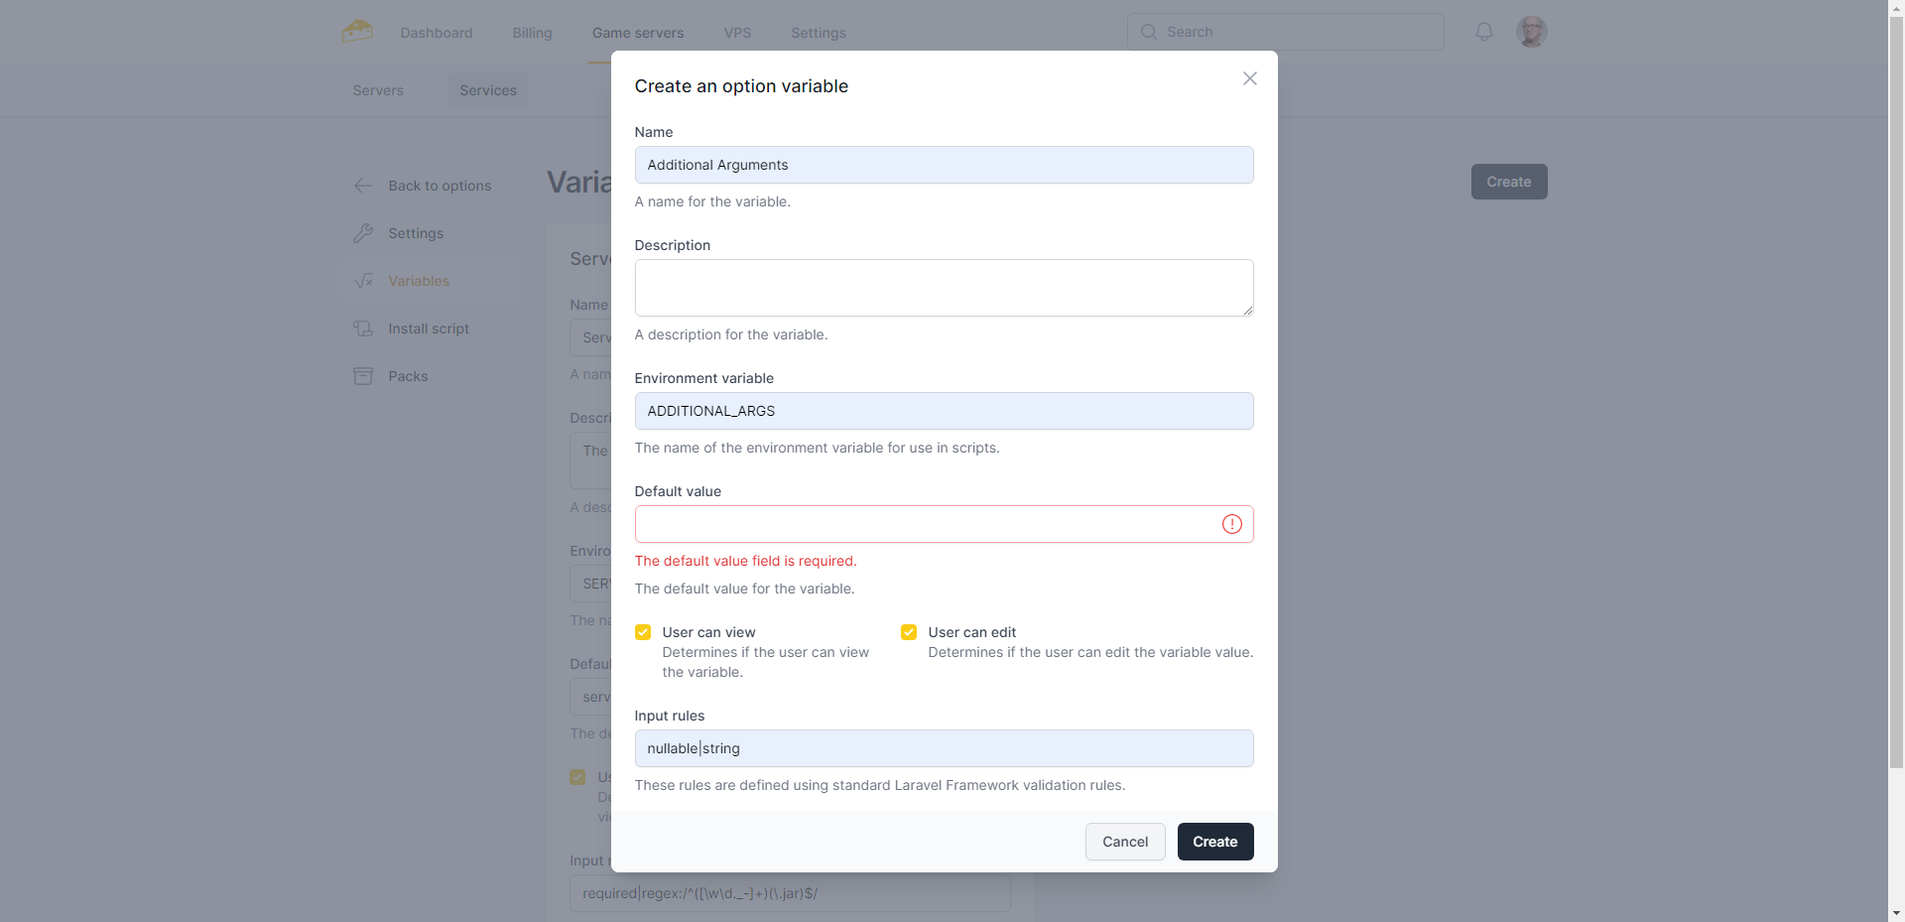Click the Settings wrench icon in sidebar
Viewport: 1905px width, 922px height.
click(363, 233)
